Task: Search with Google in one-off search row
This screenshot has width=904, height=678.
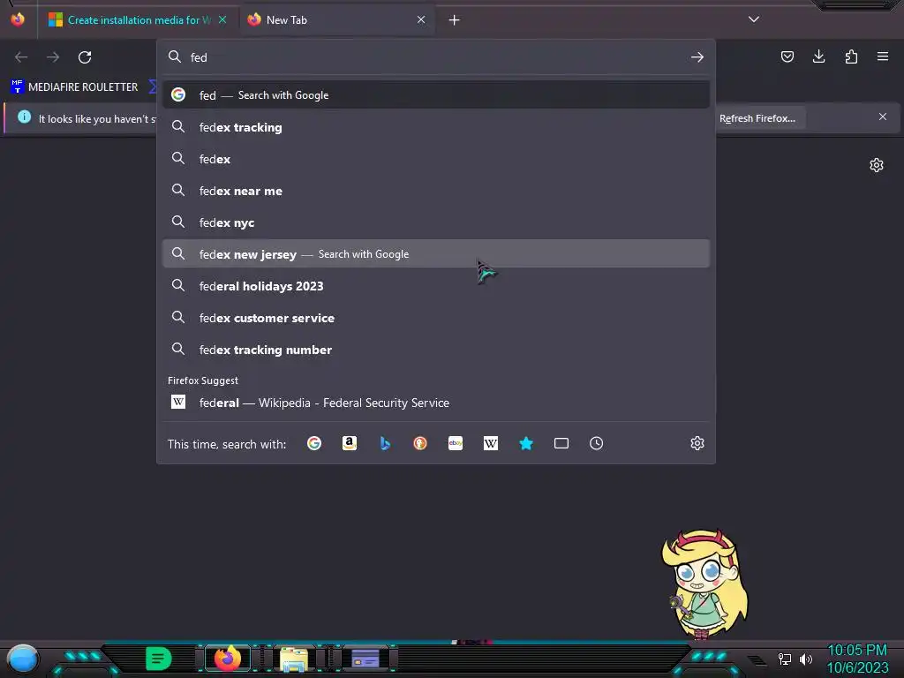Action: coord(314,443)
